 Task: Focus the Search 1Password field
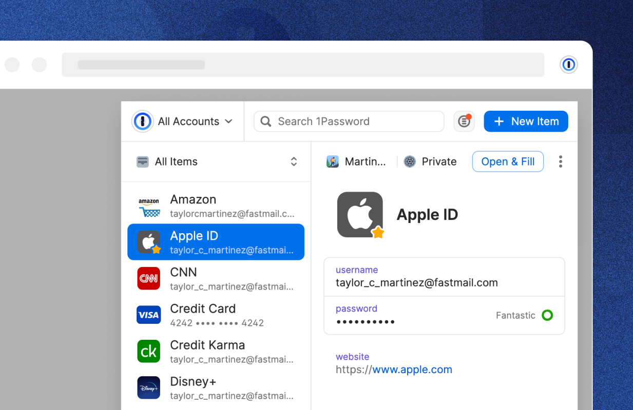(x=349, y=121)
